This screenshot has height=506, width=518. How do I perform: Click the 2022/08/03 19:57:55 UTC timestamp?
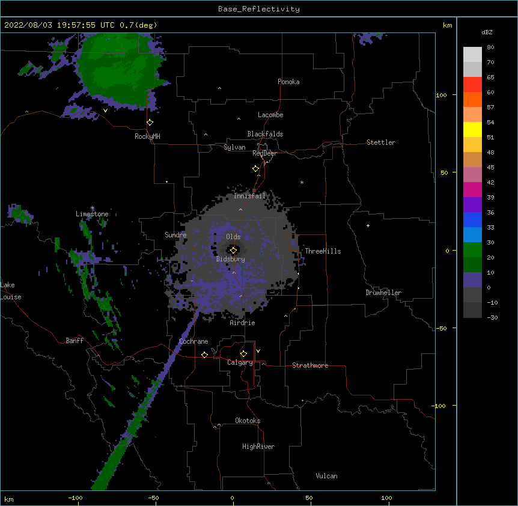(x=59, y=25)
